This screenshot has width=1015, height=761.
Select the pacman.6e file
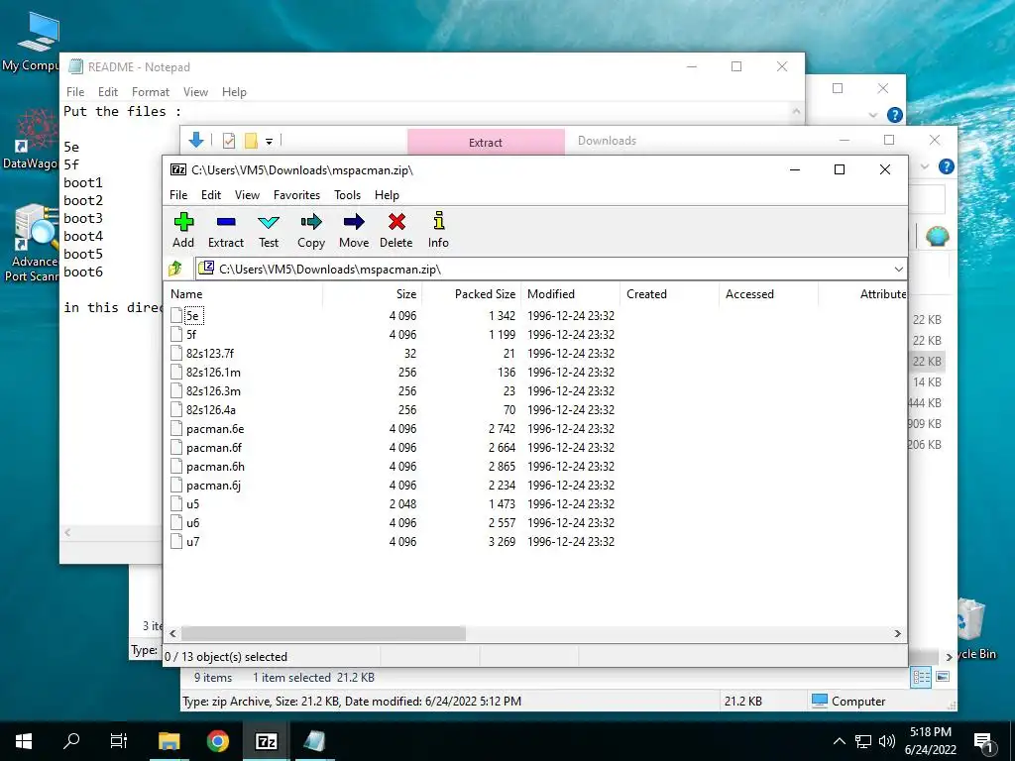click(x=215, y=428)
